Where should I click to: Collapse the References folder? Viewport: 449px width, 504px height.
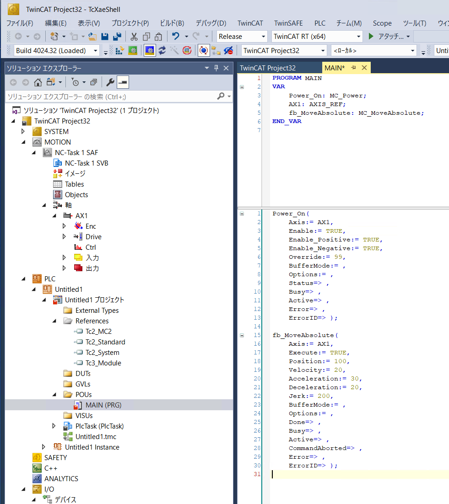pos(54,321)
